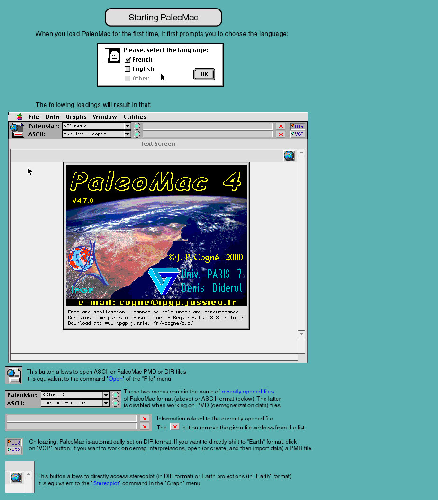This screenshot has width=438, height=500.
Task: Open the Data menu
Action: point(52,116)
